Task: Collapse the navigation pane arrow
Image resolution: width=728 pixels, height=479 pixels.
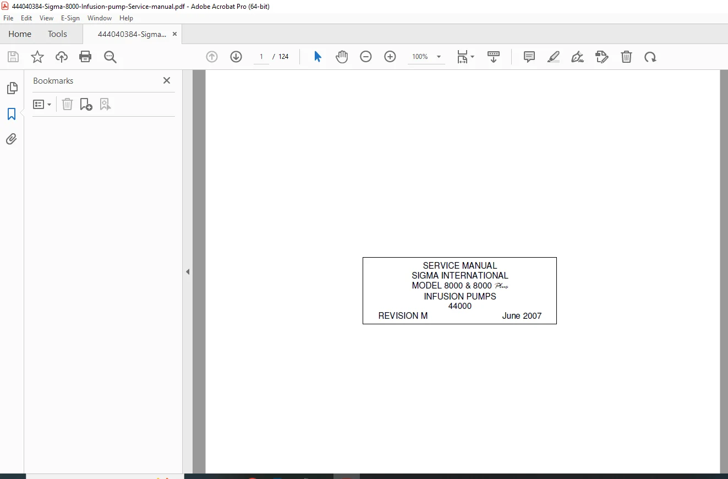Action: pyautogui.click(x=188, y=271)
